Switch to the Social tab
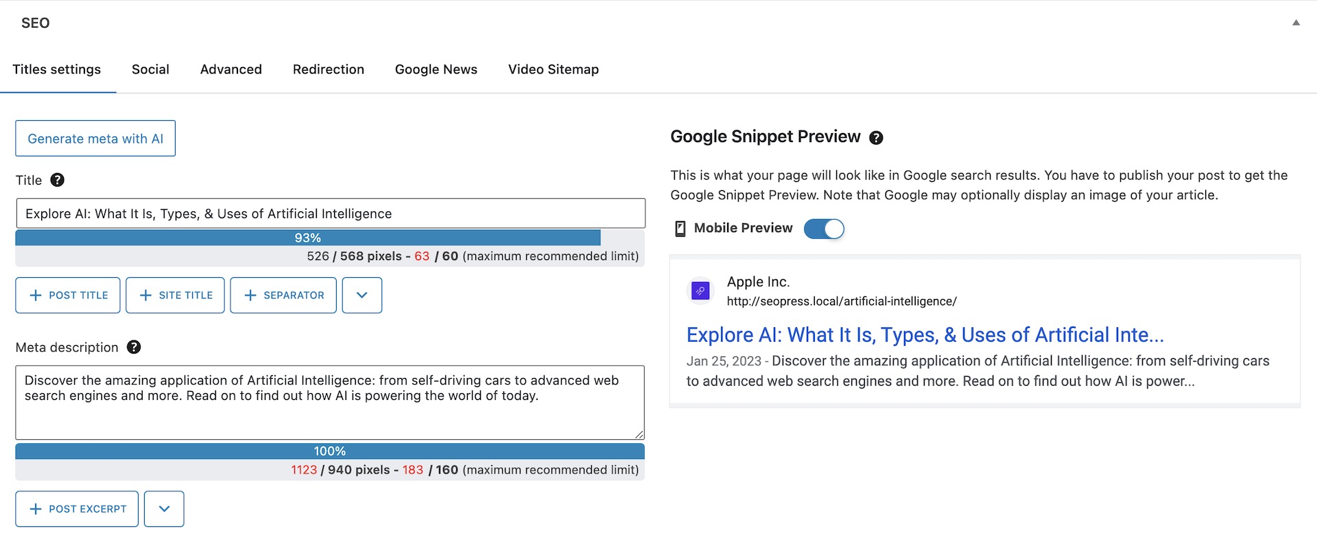The height and width of the screenshot is (551, 1317). (x=150, y=69)
